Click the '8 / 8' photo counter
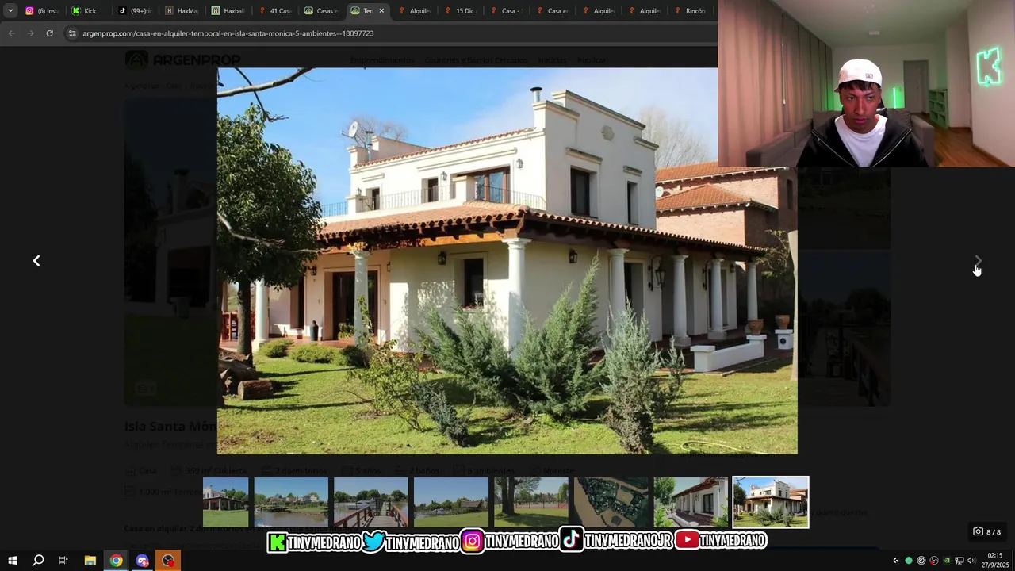Screen dimensions: 1015x571 coord(987,531)
